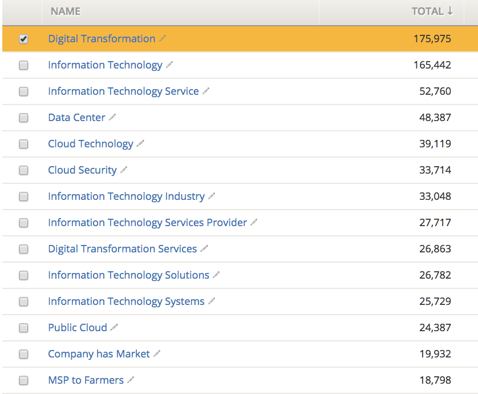Edit Public Cloud with pencil icon
This screenshot has height=394, width=478.
click(114, 328)
